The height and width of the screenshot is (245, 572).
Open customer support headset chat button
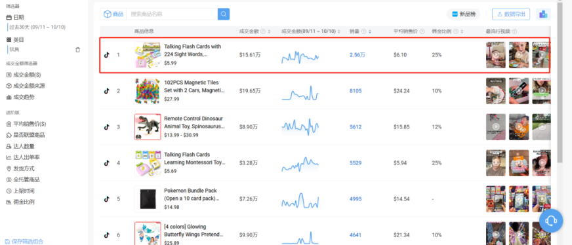point(551,221)
